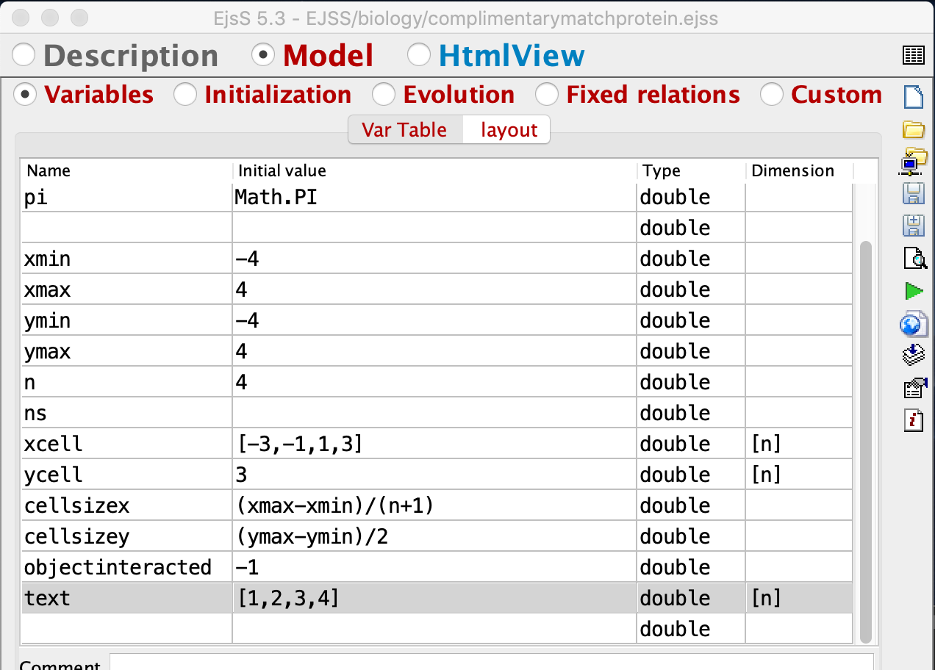Switch to the Initialization radio option

click(185, 95)
